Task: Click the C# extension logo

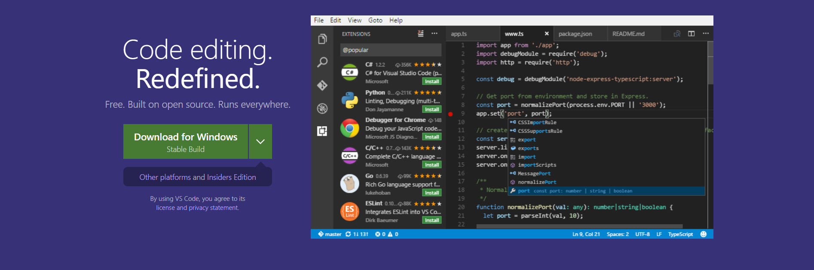Action: tap(350, 73)
